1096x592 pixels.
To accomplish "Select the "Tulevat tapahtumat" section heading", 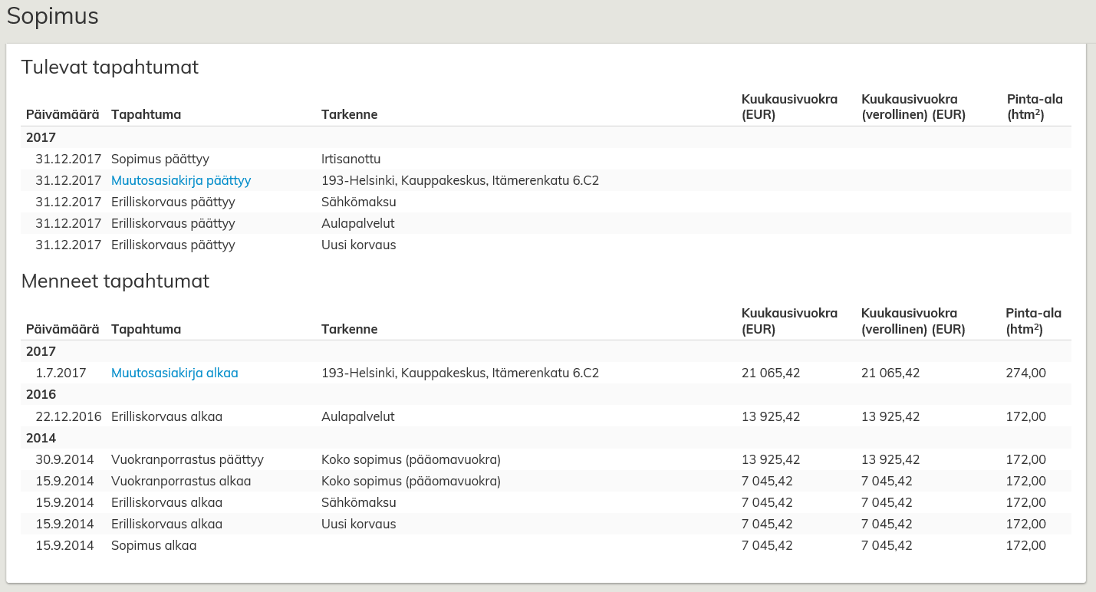I will (110, 67).
